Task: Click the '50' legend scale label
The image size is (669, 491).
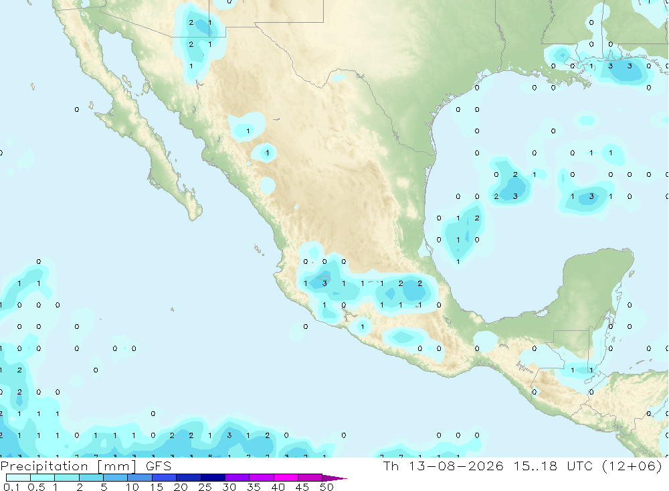Action: [326, 487]
